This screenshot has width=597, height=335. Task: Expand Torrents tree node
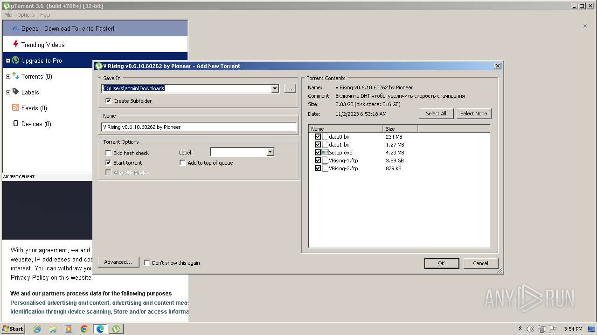click(x=8, y=76)
